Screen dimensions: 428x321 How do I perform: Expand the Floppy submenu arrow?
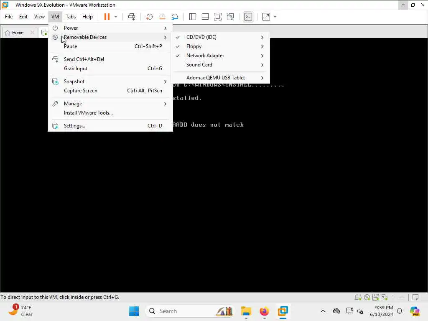[262, 46]
